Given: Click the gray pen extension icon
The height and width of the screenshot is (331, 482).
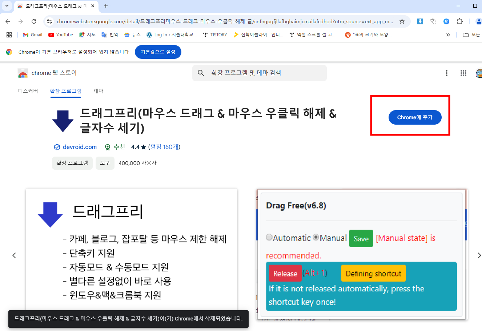Looking at the screenshot, I should coord(433,21).
